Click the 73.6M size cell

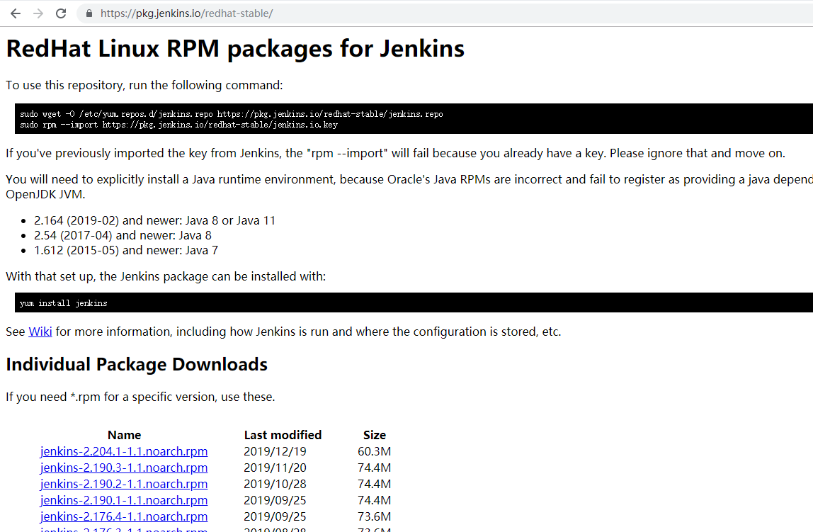click(375, 517)
